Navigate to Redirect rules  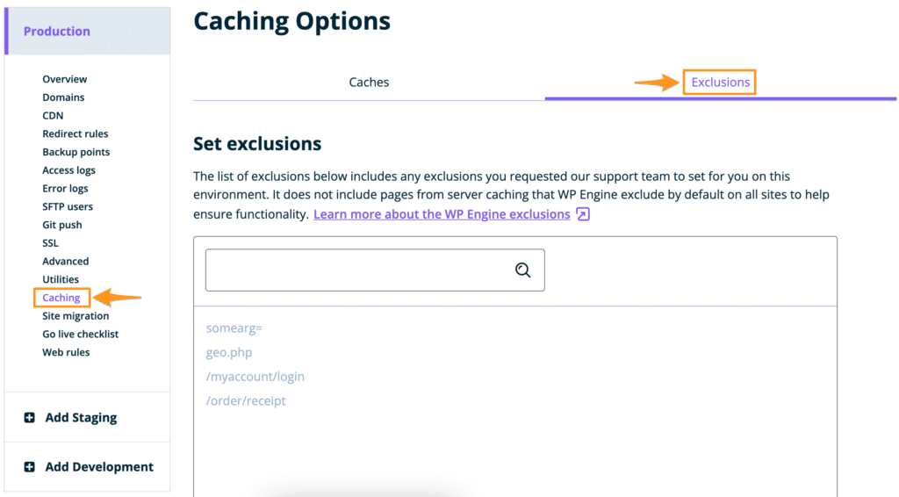pyautogui.click(x=76, y=134)
